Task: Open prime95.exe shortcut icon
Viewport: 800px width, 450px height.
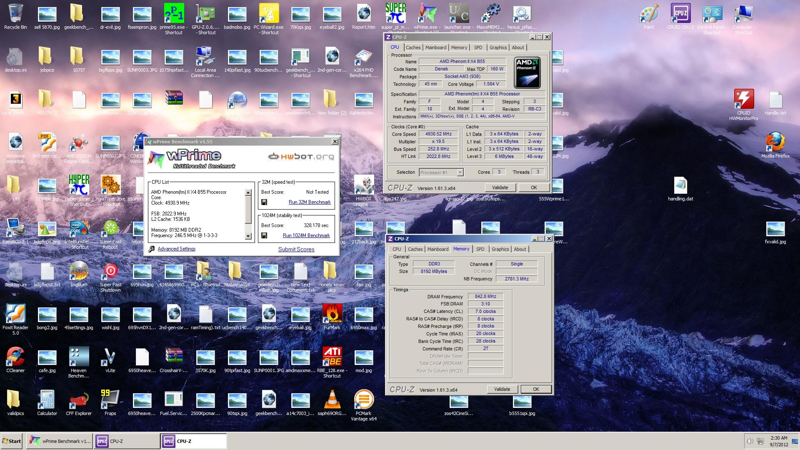Action: tap(174, 19)
